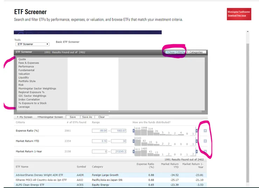Click the right slider handle on the Expense Ratio histogram
Image resolution: width=259 pixels, height=188 pixels.
[x=197, y=131]
